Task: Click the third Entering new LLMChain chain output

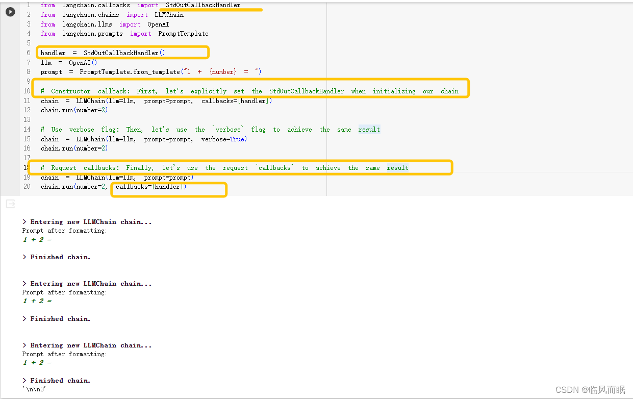Action: tap(87, 345)
